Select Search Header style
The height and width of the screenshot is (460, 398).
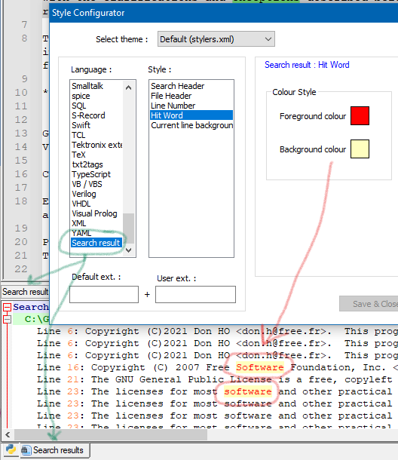(177, 86)
